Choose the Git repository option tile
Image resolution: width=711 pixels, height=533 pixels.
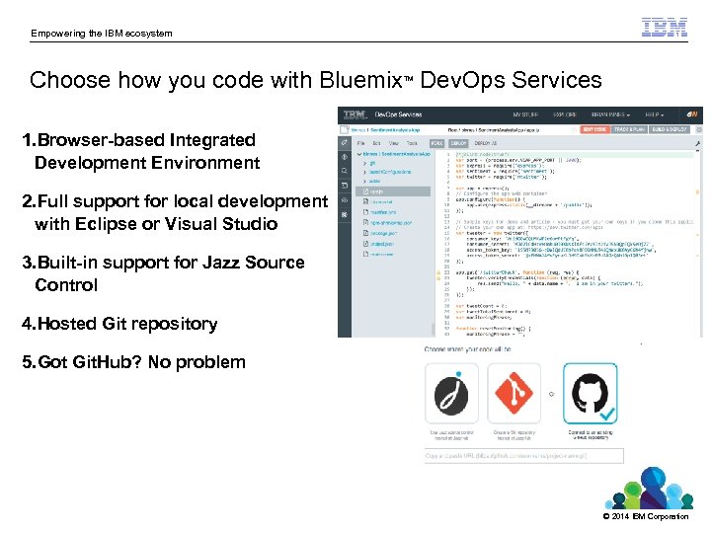(x=513, y=394)
